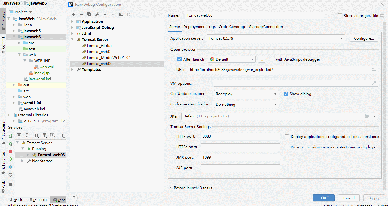
Task: Open the TODO tool window
Action: 38,200
